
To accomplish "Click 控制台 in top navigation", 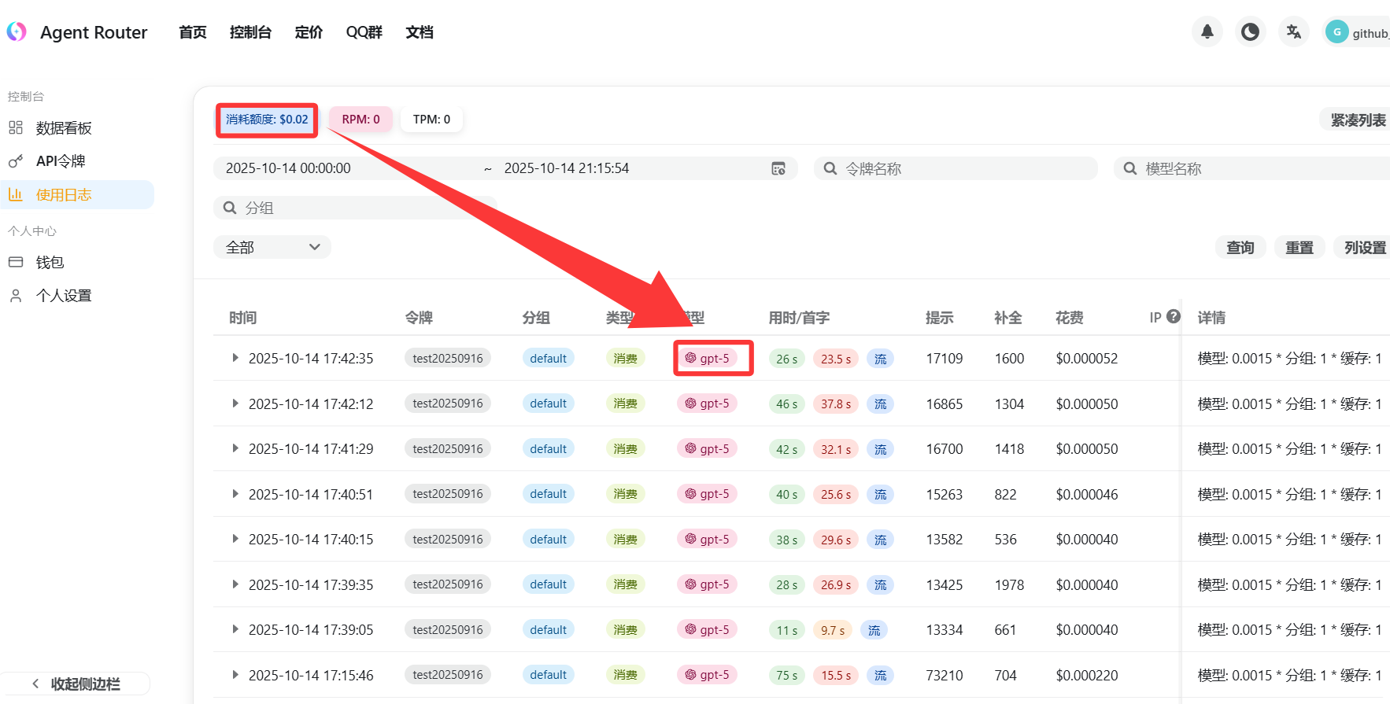I will (x=250, y=32).
